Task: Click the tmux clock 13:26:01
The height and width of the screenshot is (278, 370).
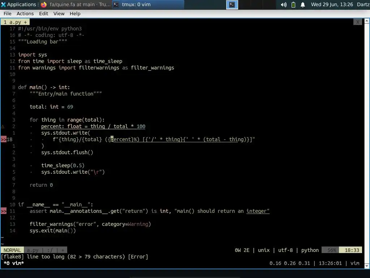Action: pyautogui.click(x=330, y=263)
